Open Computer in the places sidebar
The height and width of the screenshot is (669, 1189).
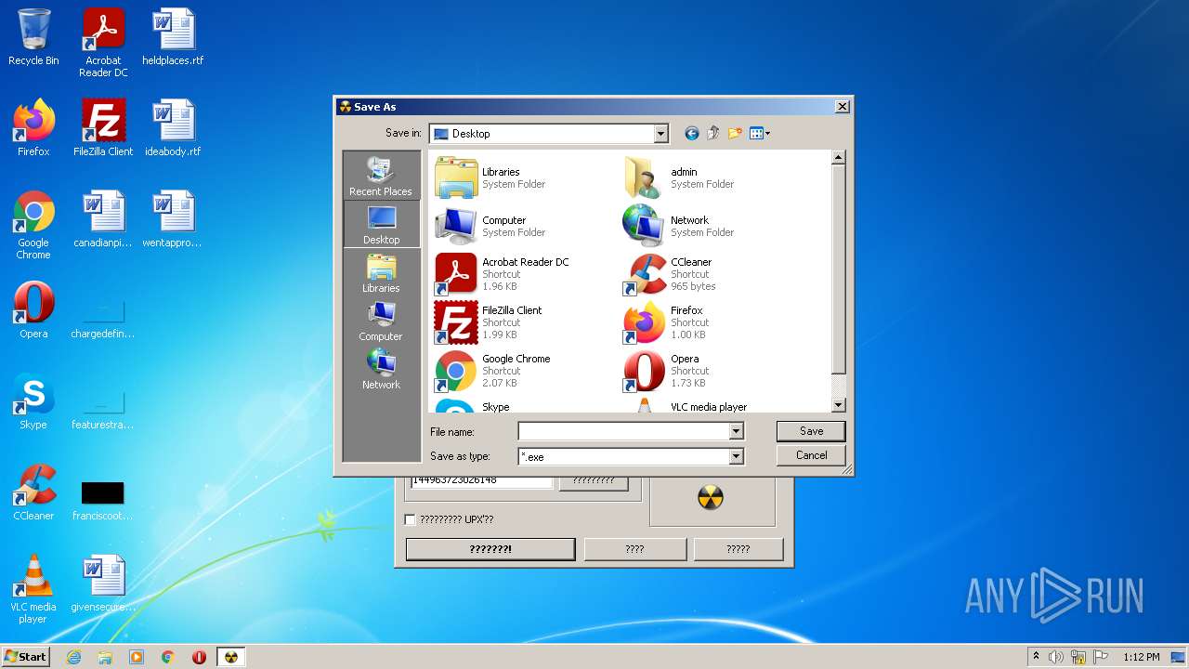[381, 321]
